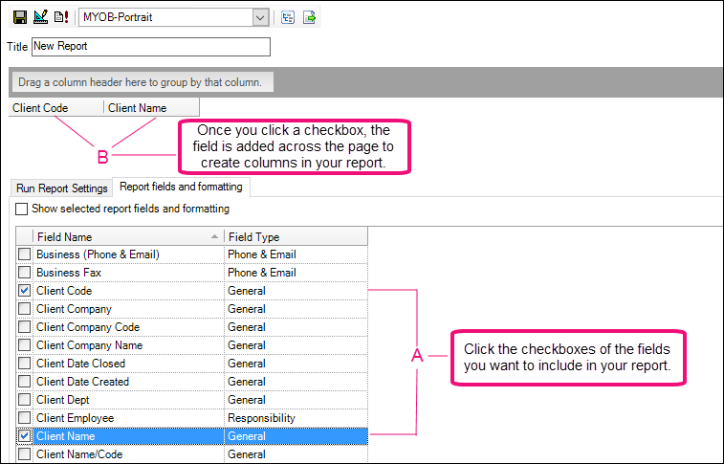Click the Field Type column header

coord(293,236)
